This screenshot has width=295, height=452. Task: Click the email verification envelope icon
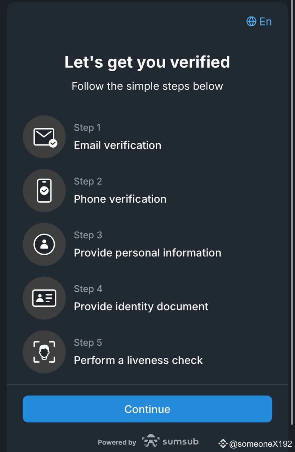point(44,137)
